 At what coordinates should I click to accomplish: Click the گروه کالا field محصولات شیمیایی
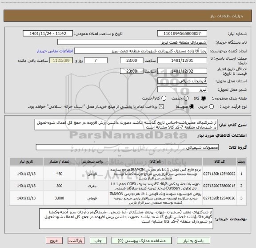coord(127,147)
